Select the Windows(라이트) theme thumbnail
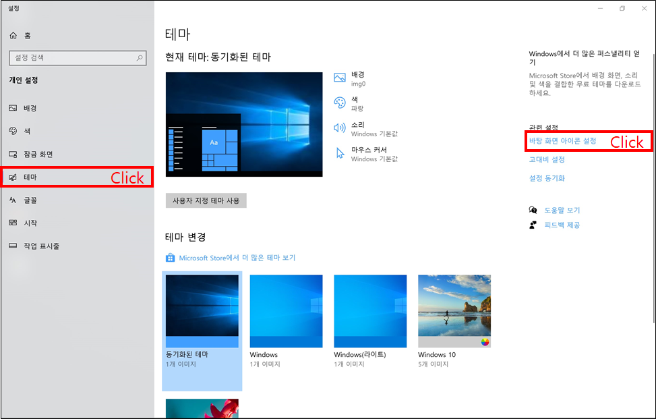This screenshot has height=419, width=656. pos(370,311)
